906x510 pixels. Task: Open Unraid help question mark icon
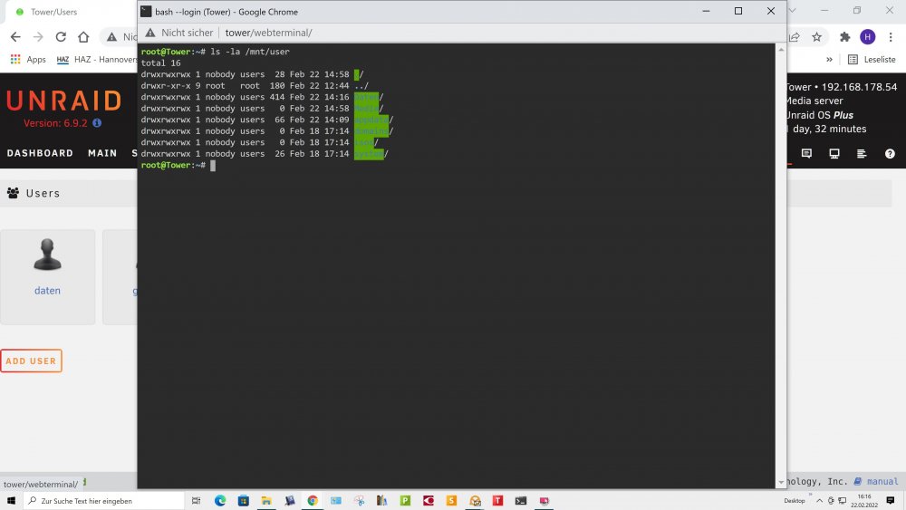[890, 154]
